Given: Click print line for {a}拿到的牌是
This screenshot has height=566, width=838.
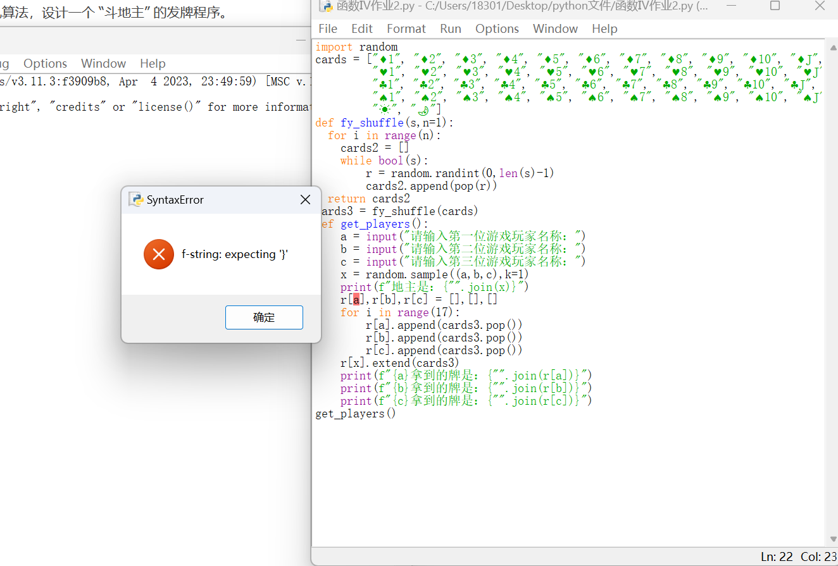Looking at the screenshot, I should click(466, 376).
